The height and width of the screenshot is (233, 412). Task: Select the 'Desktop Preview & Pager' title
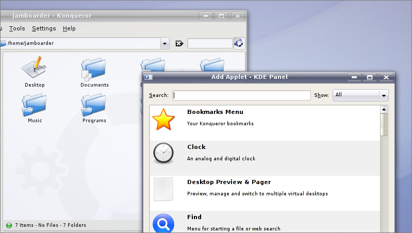point(229,182)
